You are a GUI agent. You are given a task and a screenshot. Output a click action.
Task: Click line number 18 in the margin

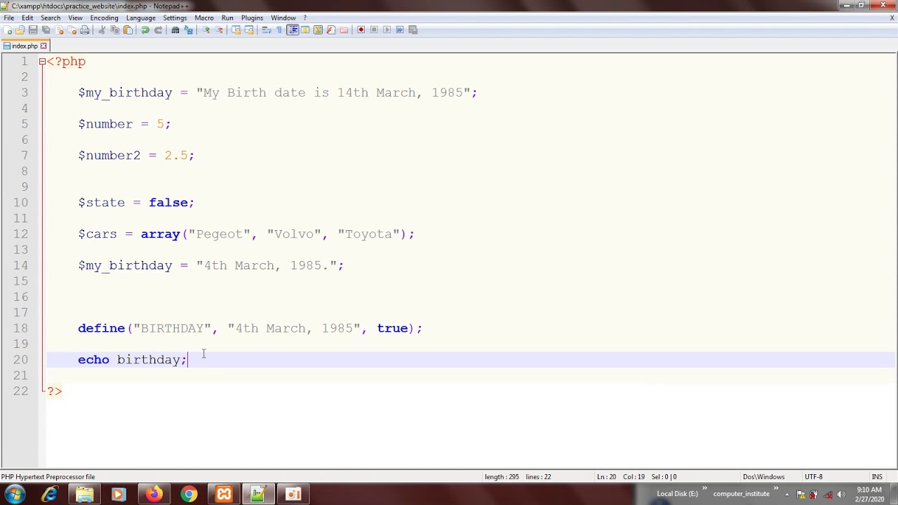20,328
